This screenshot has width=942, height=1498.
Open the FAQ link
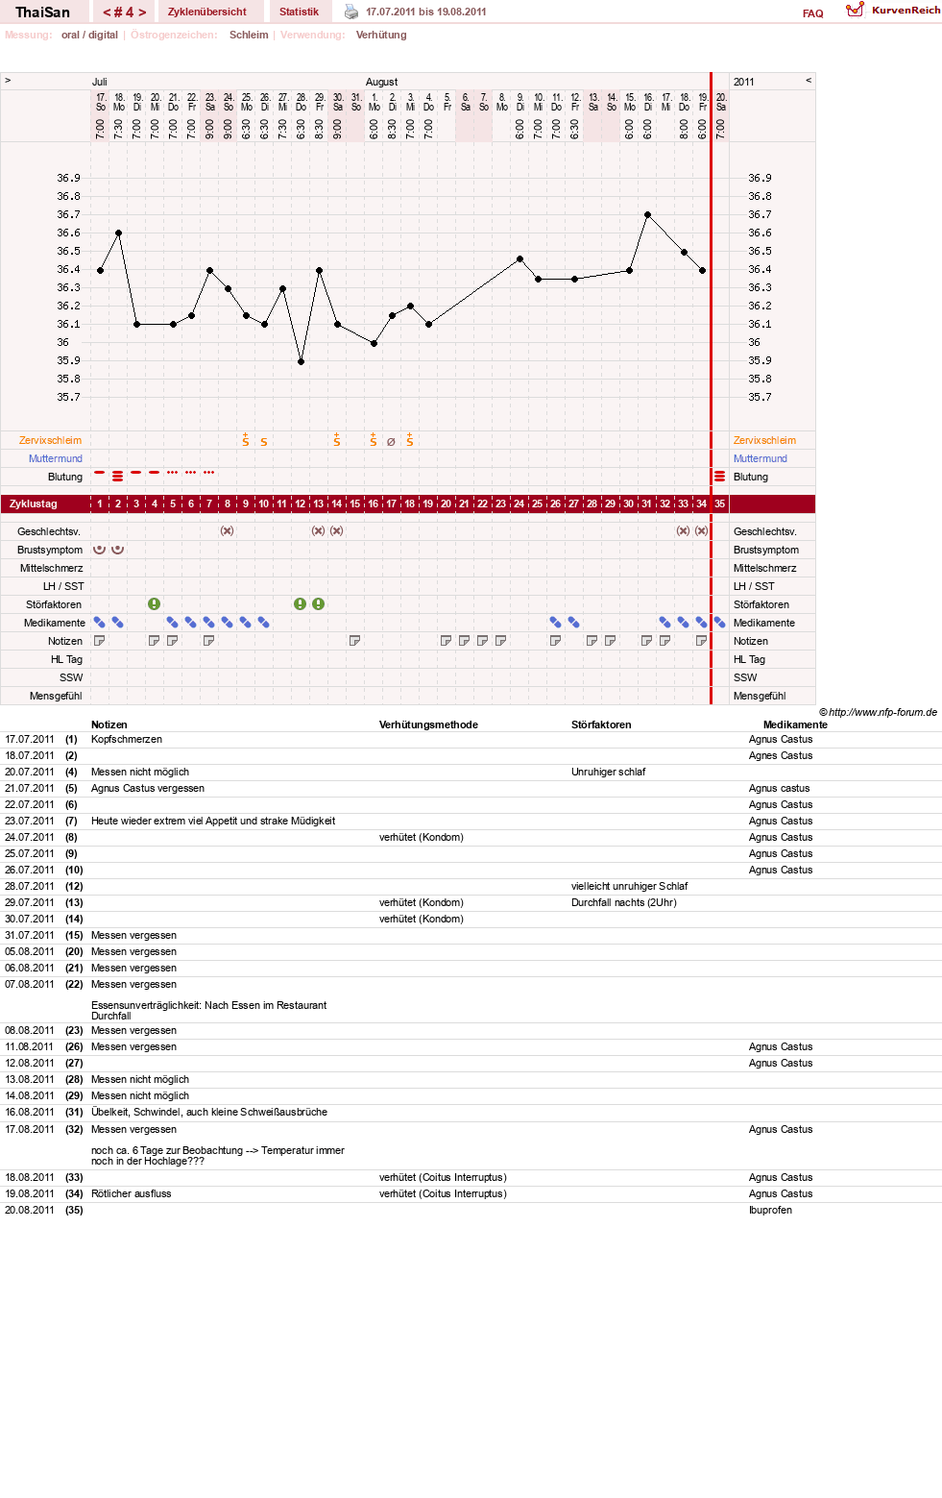(813, 13)
